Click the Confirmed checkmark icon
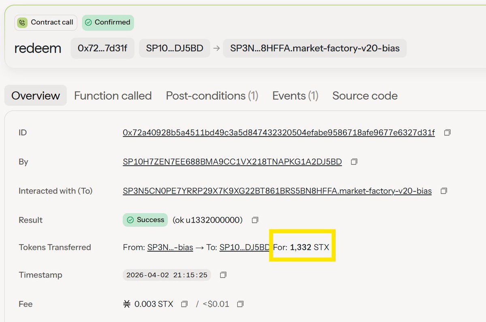The width and height of the screenshot is (486, 322). (x=88, y=22)
